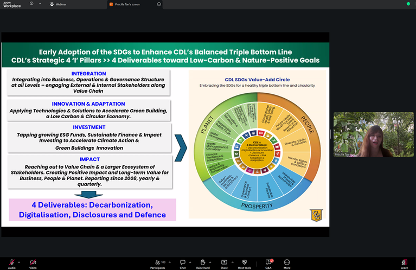
Task: Click the Leave meeting button
Action: click(x=404, y=264)
